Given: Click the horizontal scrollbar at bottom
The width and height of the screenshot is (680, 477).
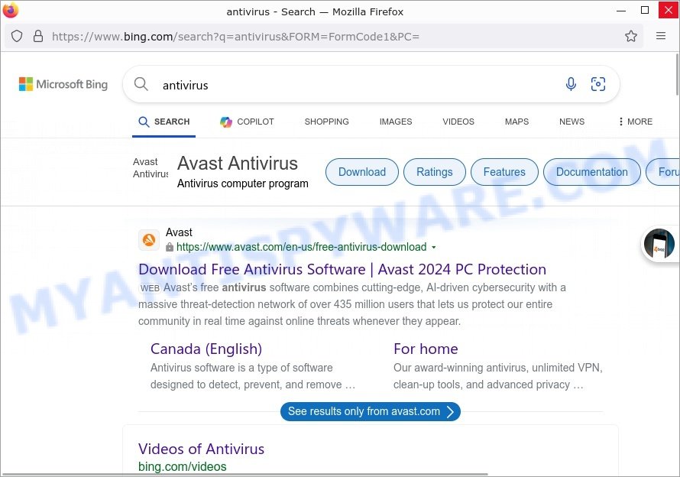Looking at the screenshot, I should pos(245,475).
